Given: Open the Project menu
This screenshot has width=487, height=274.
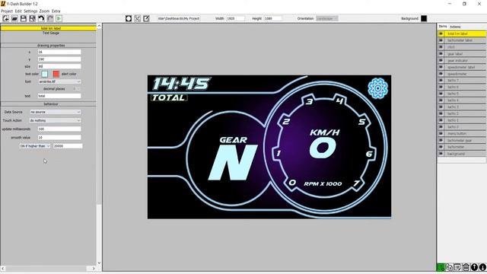Looking at the screenshot, I should coord(7,11).
